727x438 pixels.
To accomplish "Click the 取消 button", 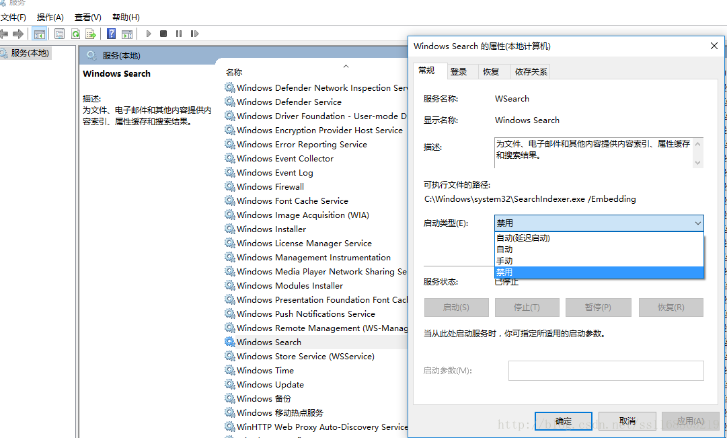I will [x=627, y=421].
